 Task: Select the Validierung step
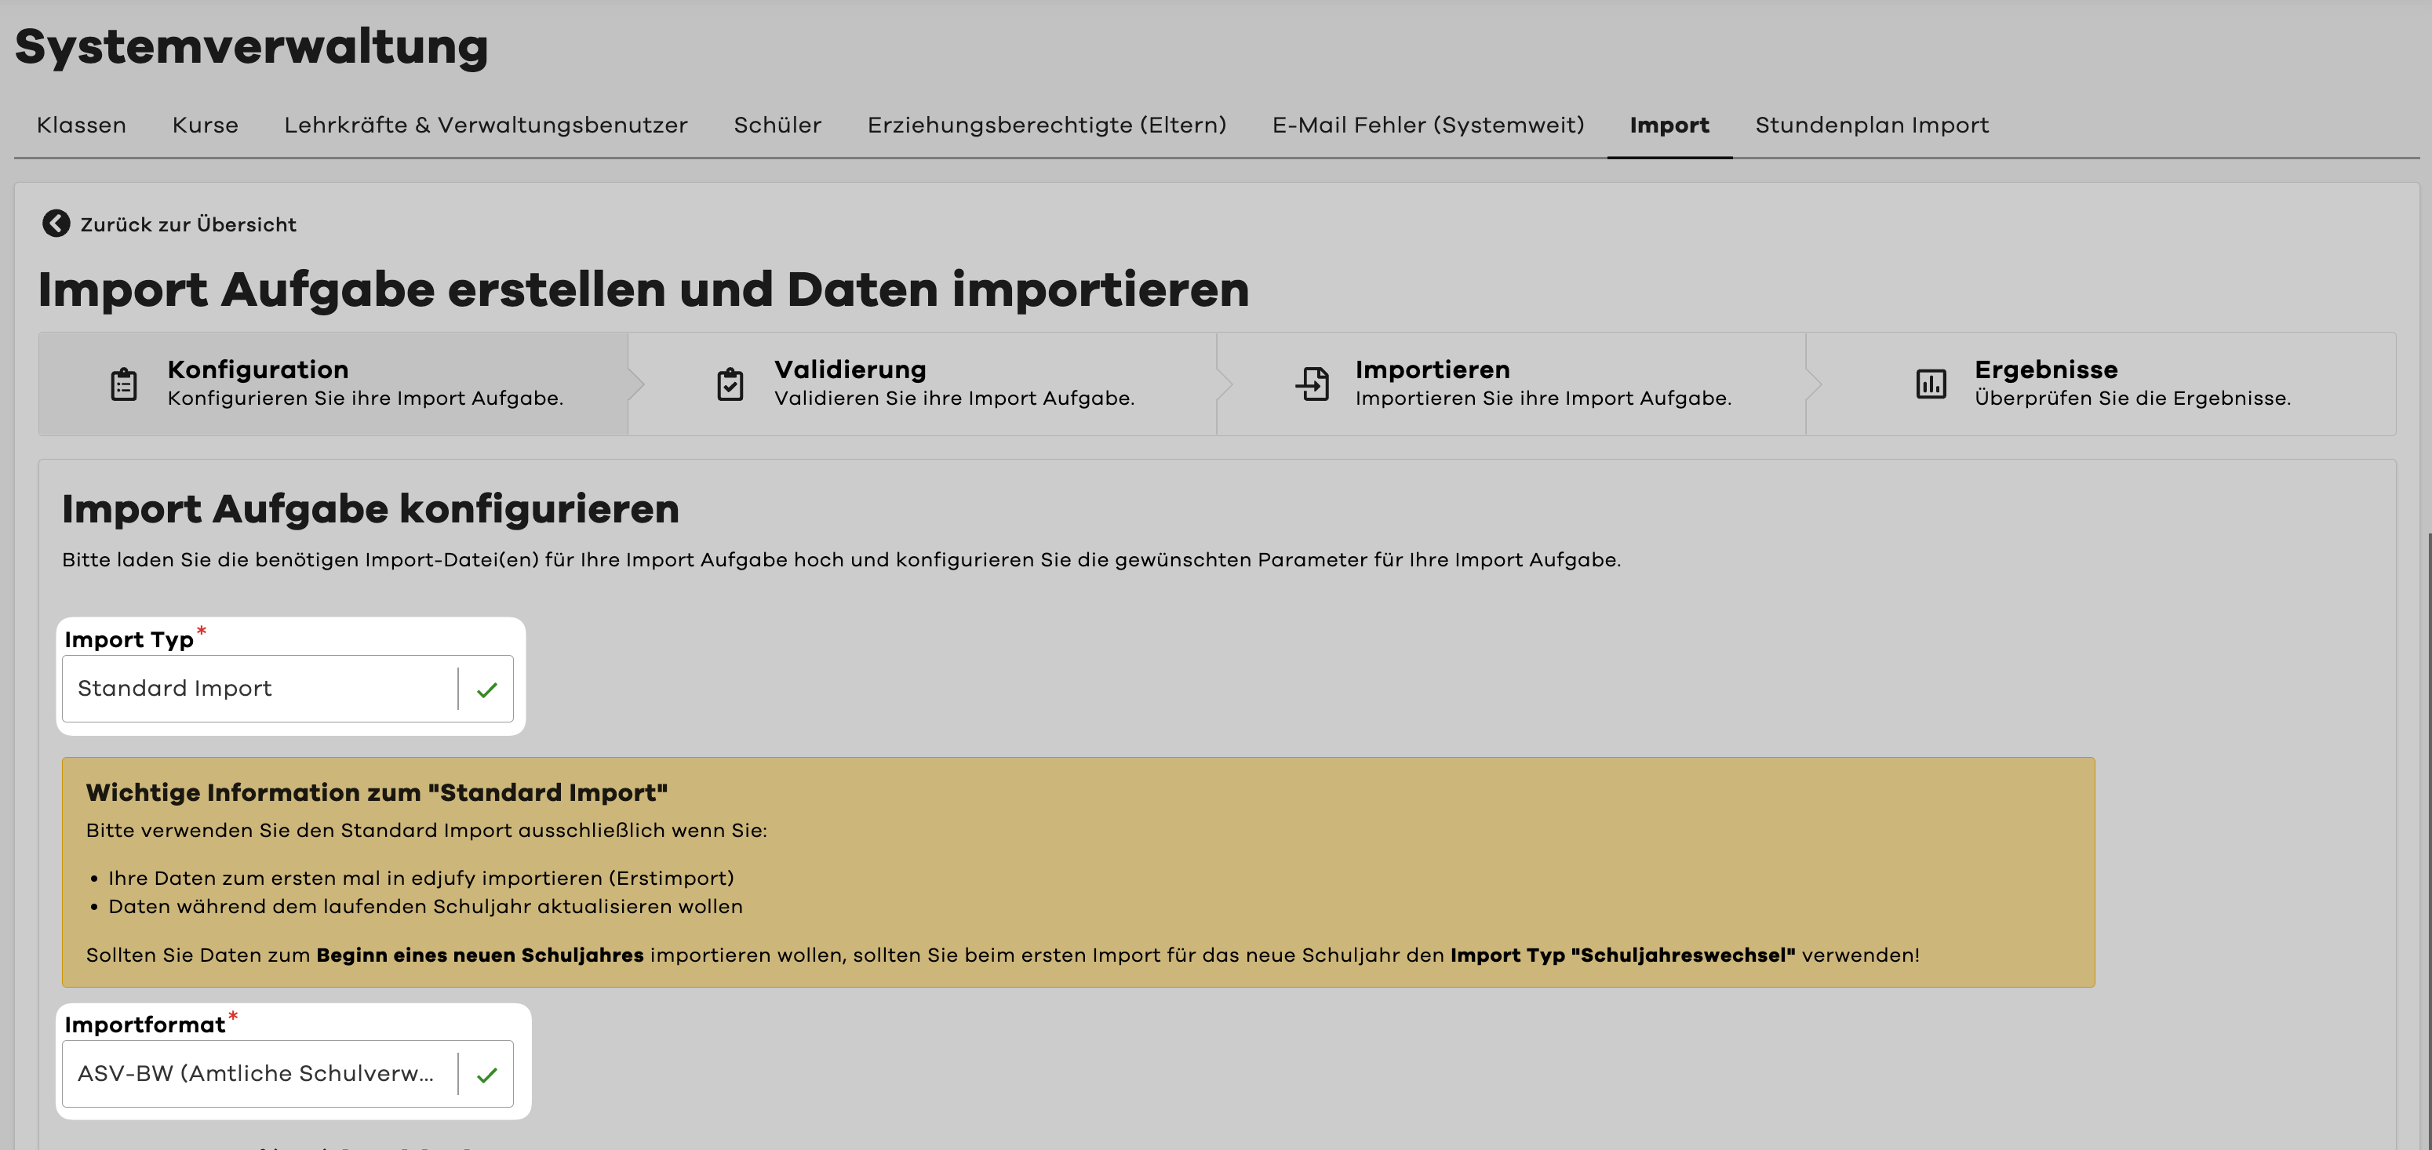[x=923, y=384]
